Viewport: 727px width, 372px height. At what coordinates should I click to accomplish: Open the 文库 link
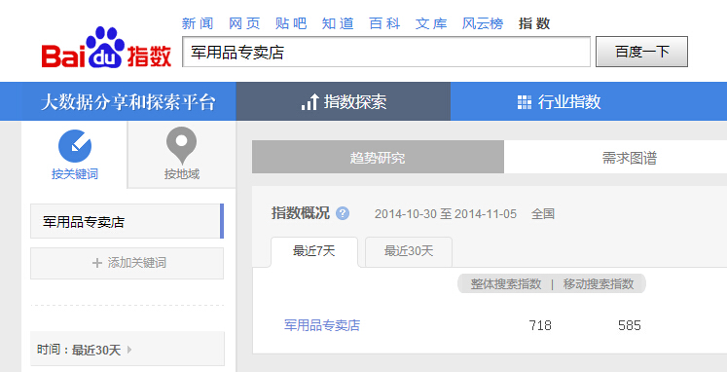pos(431,23)
